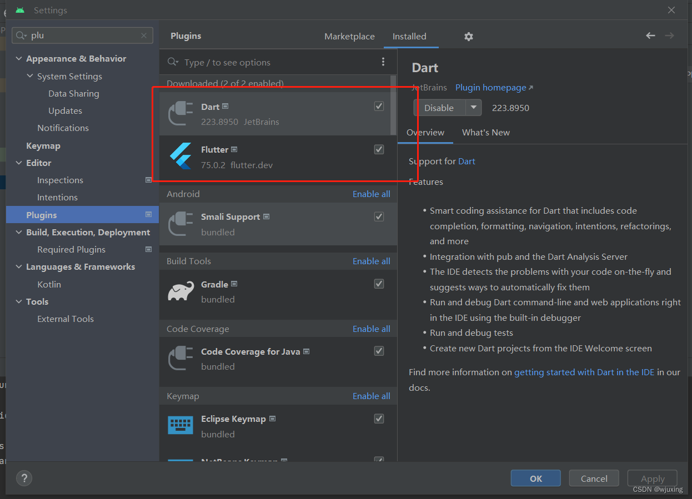The height and width of the screenshot is (499, 692).
Task: Open Updates settings page
Action: click(65, 111)
